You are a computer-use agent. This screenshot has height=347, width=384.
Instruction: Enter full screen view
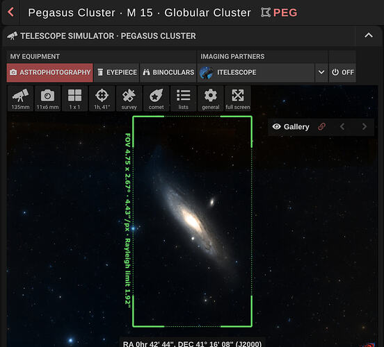tap(238, 99)
